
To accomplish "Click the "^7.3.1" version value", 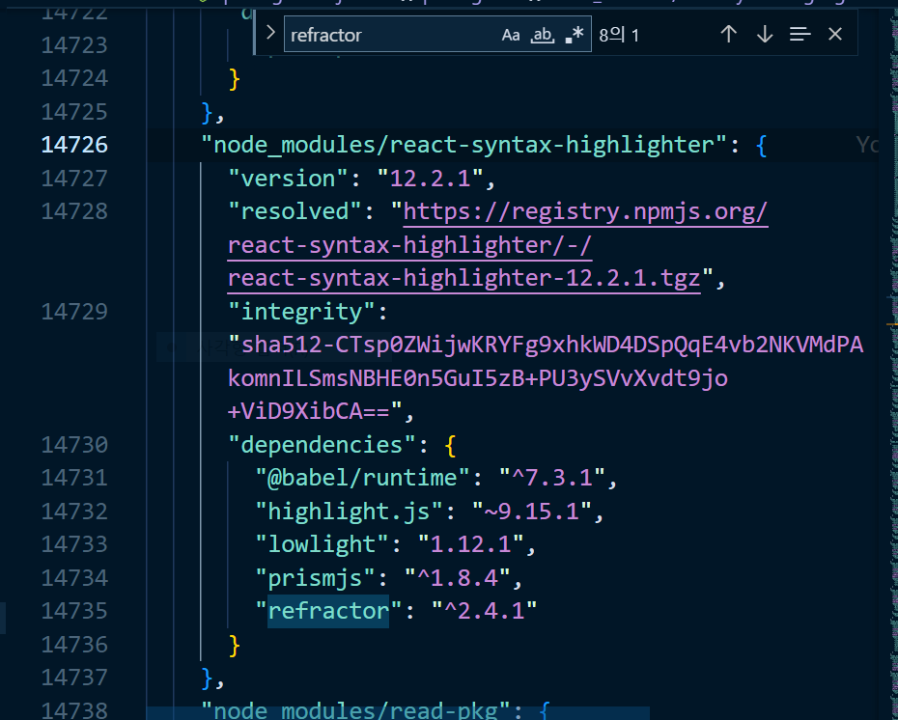I will [551, 478].
